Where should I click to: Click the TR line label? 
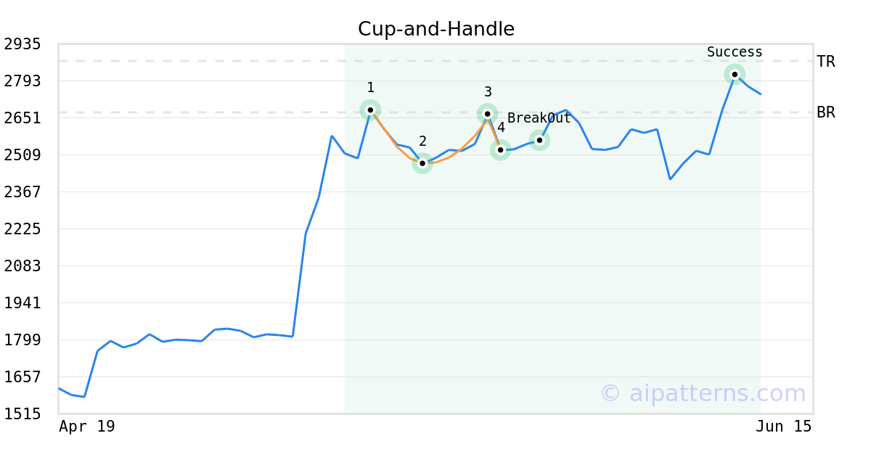(x=826, y=62)
